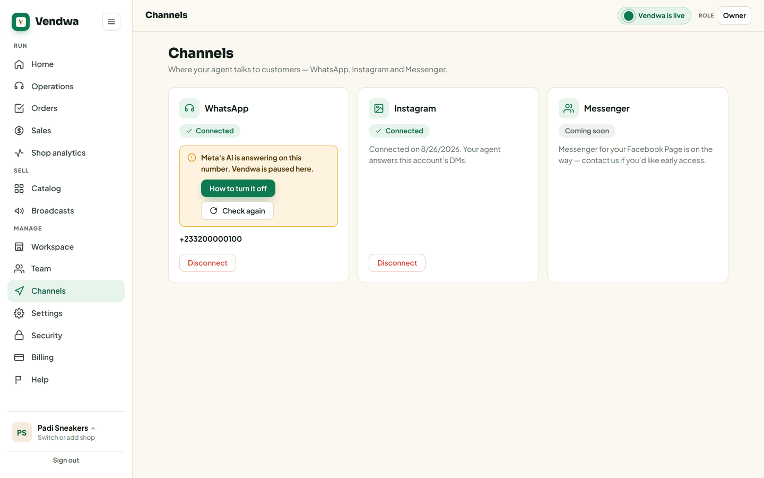Screen dimensions: 764x478
Task: Click the WhatsApp number +233200000100
Action: (211, 239)
